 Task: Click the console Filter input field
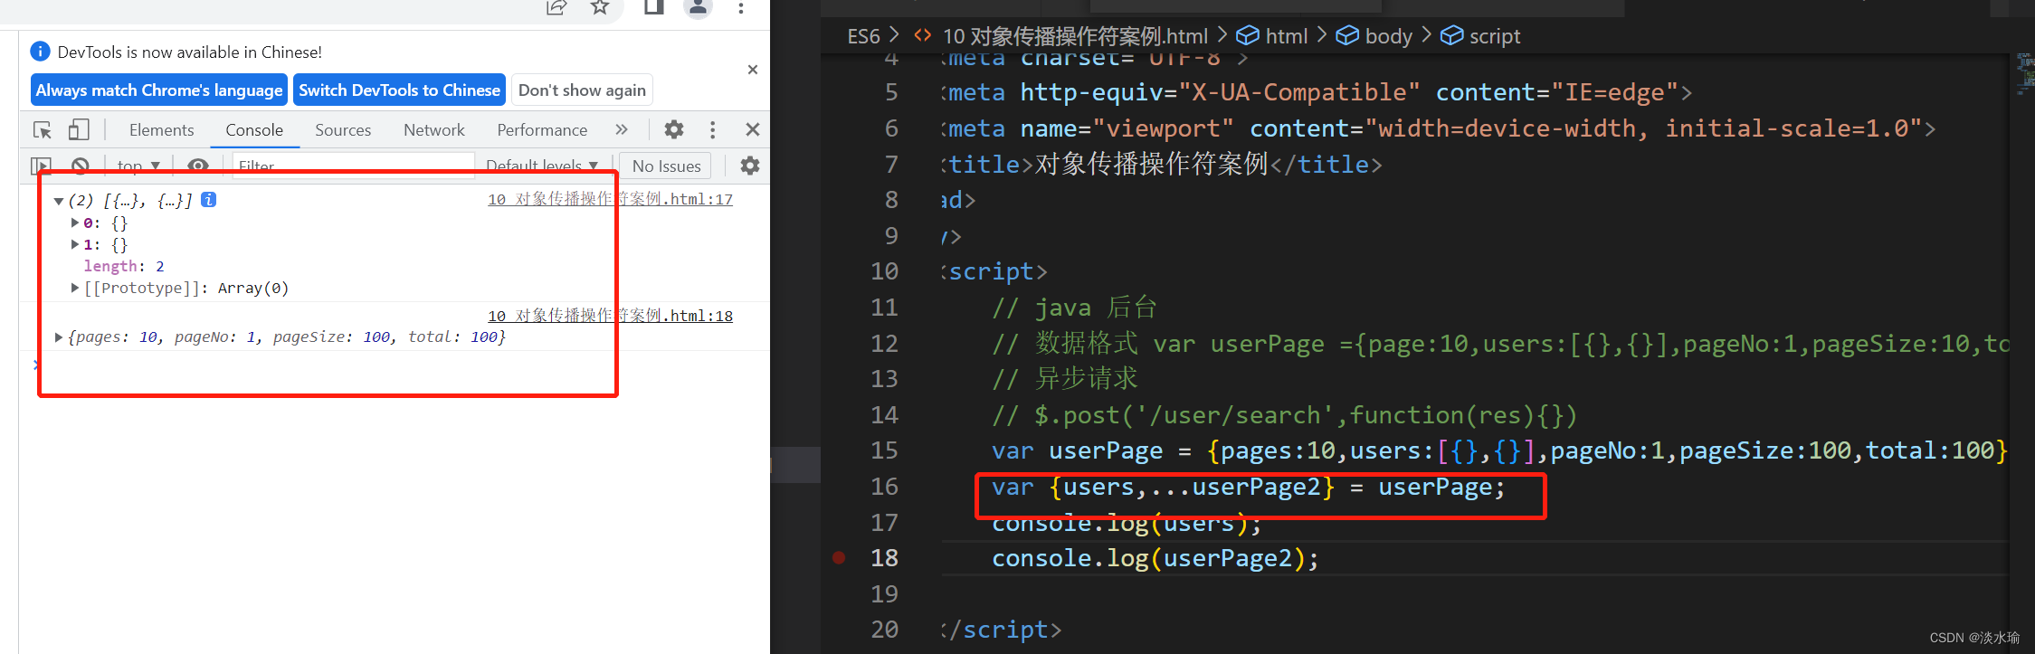[x=353, y=166]
